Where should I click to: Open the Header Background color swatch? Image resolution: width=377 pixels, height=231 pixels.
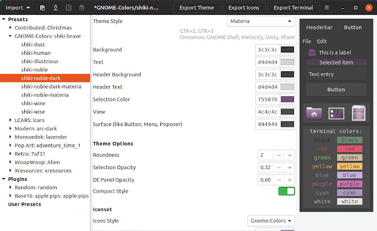coord(287,75)
